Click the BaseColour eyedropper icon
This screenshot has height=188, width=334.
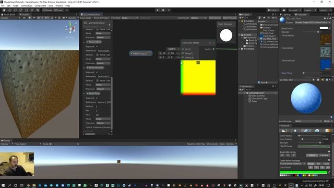pyautogui.click(x=330, y=28)
